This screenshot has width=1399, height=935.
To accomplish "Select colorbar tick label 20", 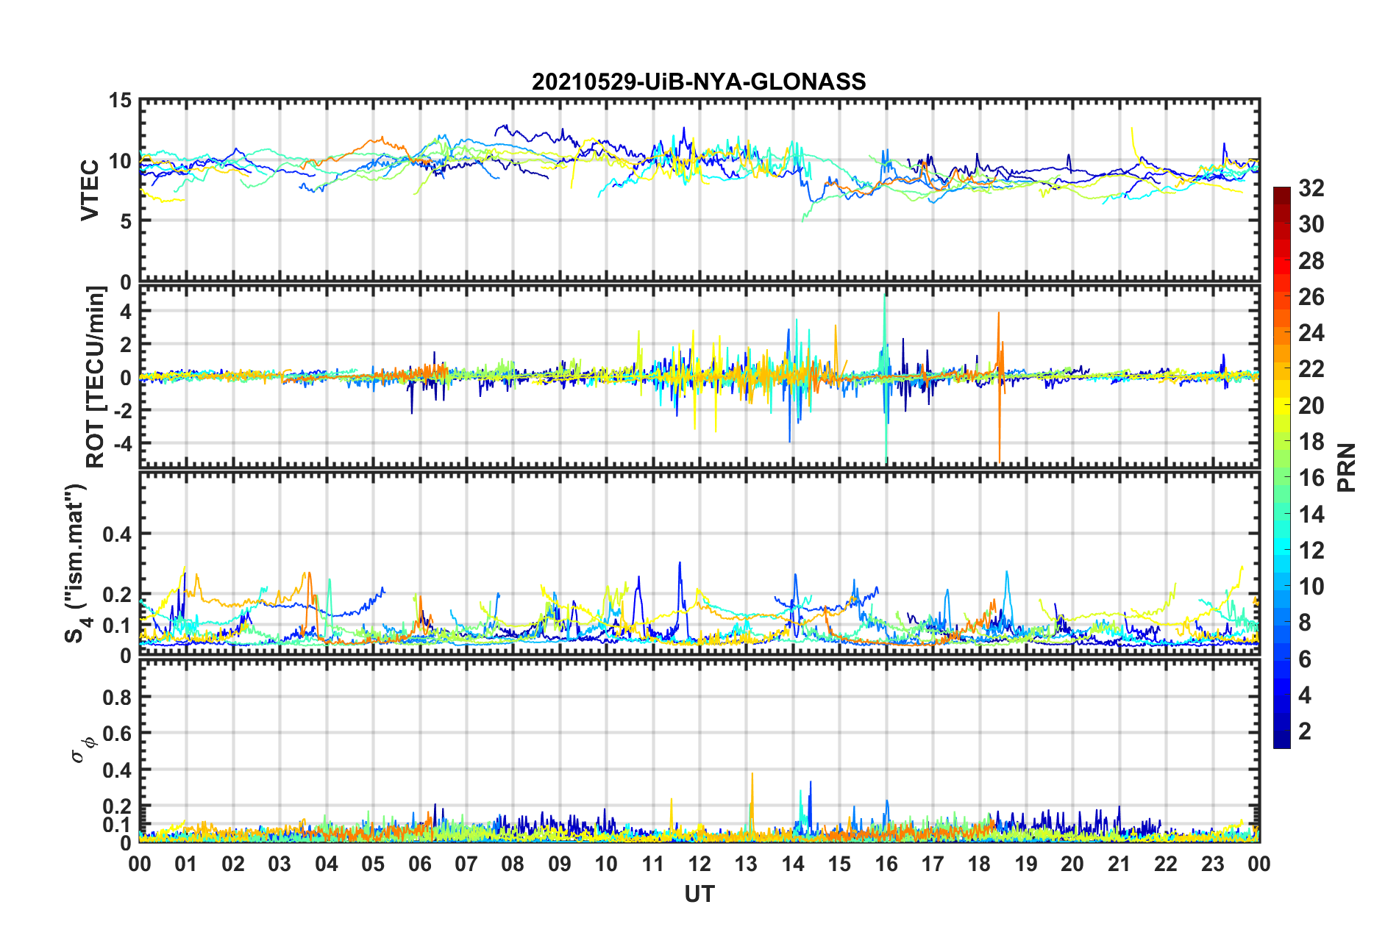I will (x=1311, y=406).
